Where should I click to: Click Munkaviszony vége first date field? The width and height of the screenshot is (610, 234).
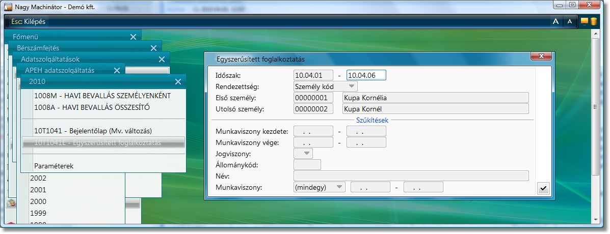(x=313, y=142)
